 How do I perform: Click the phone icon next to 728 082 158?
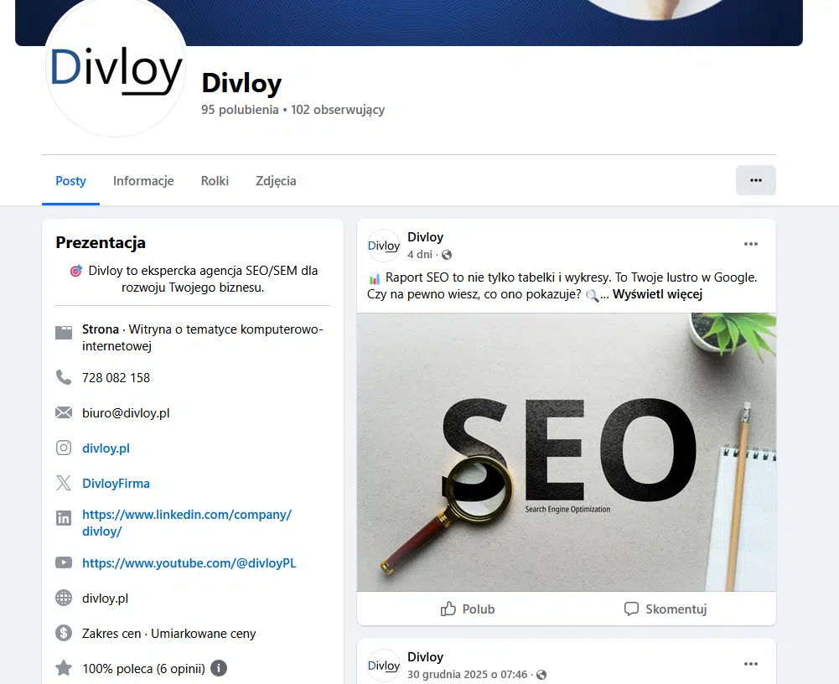point(64,377)
